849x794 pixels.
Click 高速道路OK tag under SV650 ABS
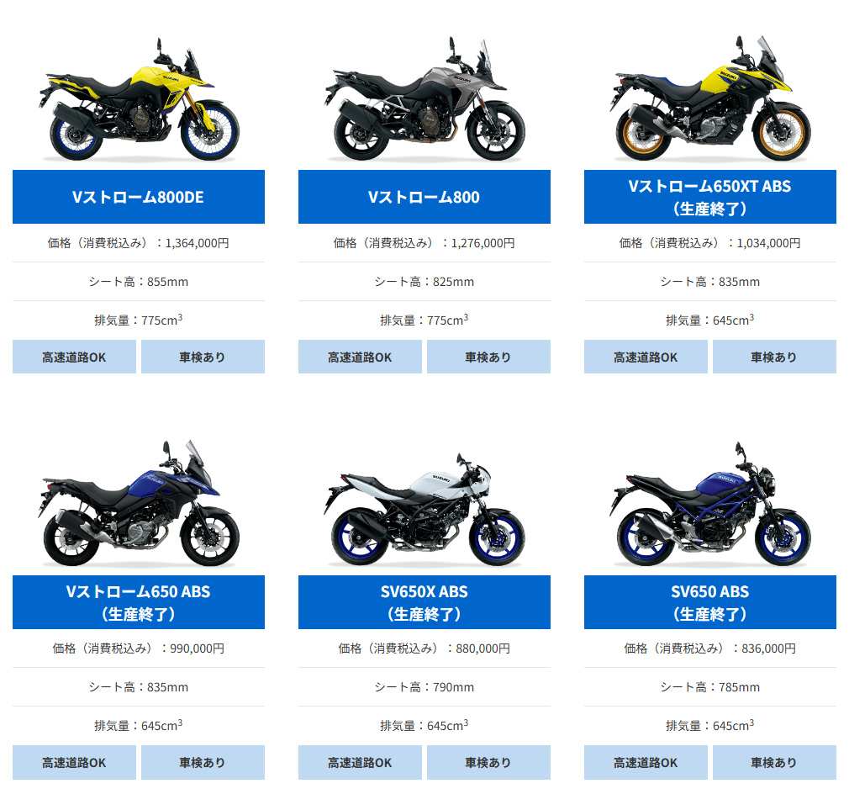646,763
